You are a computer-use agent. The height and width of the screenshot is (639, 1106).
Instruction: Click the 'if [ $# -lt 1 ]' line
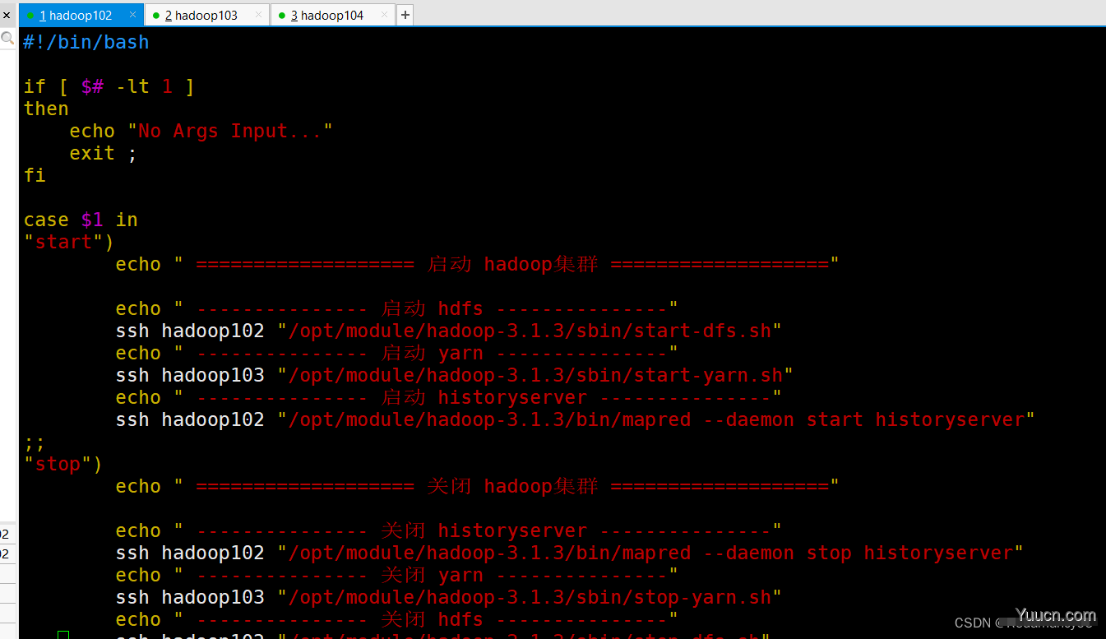pyautogui.click(x=109, y=86)
